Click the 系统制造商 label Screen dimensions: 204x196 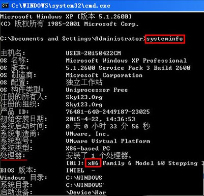click(20, 134)
